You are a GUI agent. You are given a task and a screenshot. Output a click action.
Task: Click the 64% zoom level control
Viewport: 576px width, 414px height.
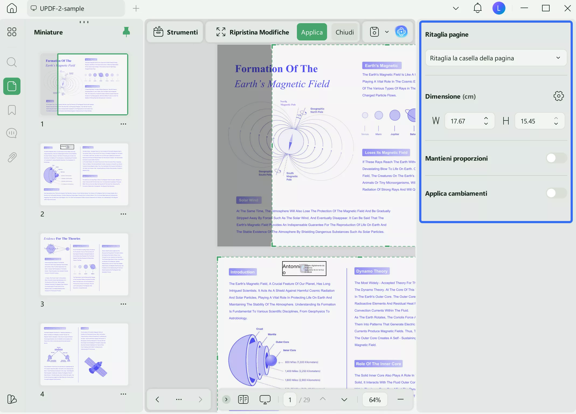(x=374, y=399)
